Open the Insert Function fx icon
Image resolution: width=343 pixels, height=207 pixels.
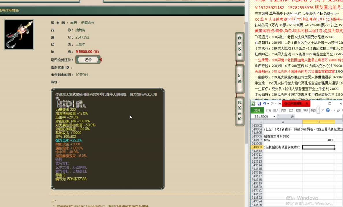click(x=292, y=116)
